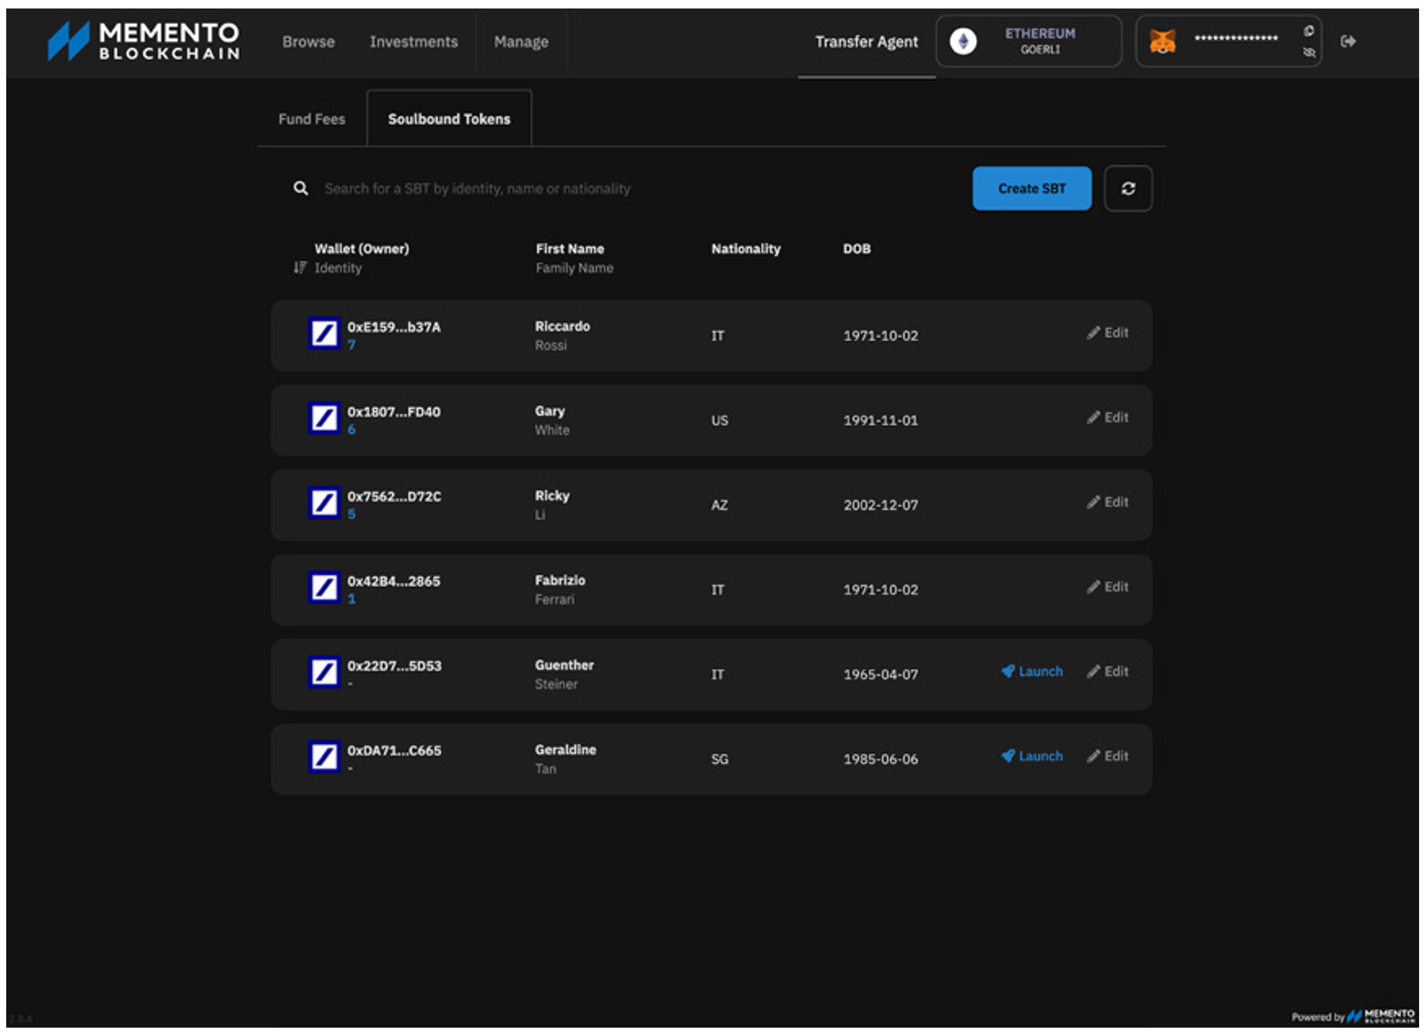Switch to the Fund Fees tab
The width and height of the screenshot is (1427, 1035).
point(312,119)
